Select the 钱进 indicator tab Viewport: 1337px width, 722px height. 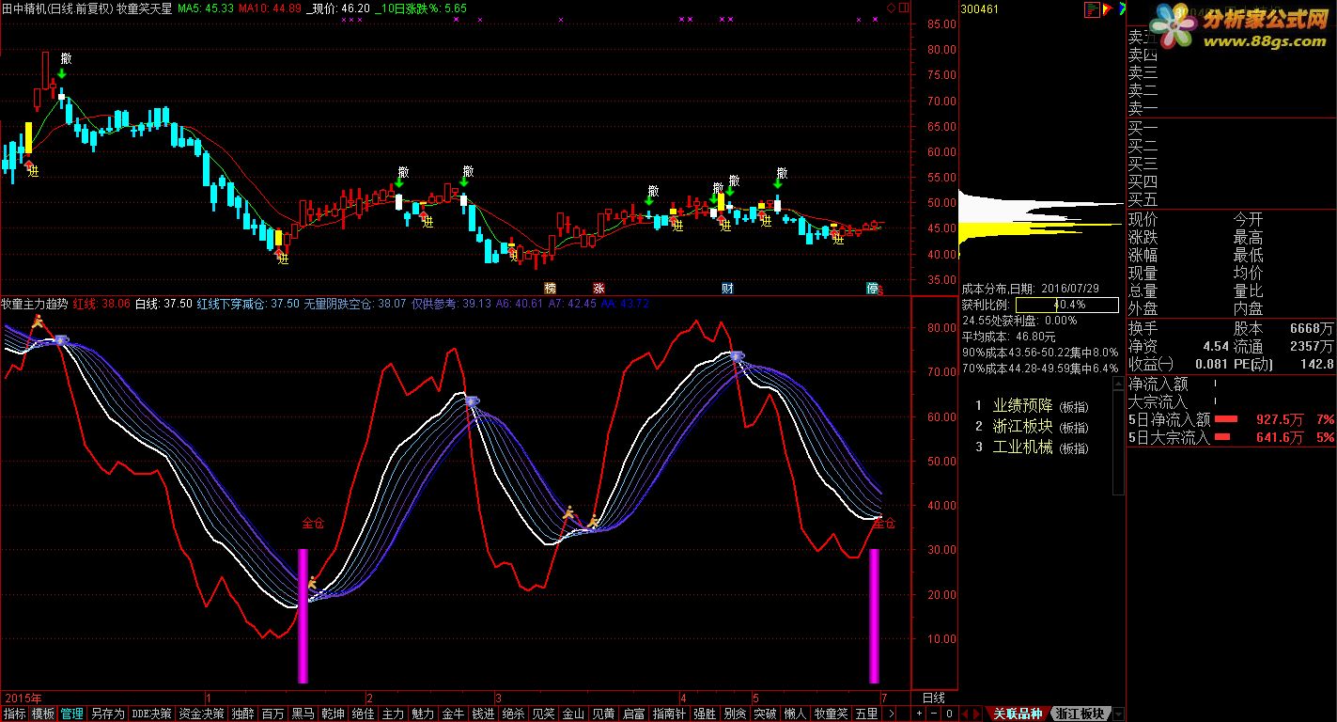pyautogui.click(x=483, y=714)
